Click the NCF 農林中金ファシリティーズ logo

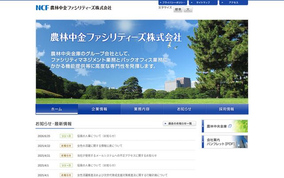tap(74, 8)
